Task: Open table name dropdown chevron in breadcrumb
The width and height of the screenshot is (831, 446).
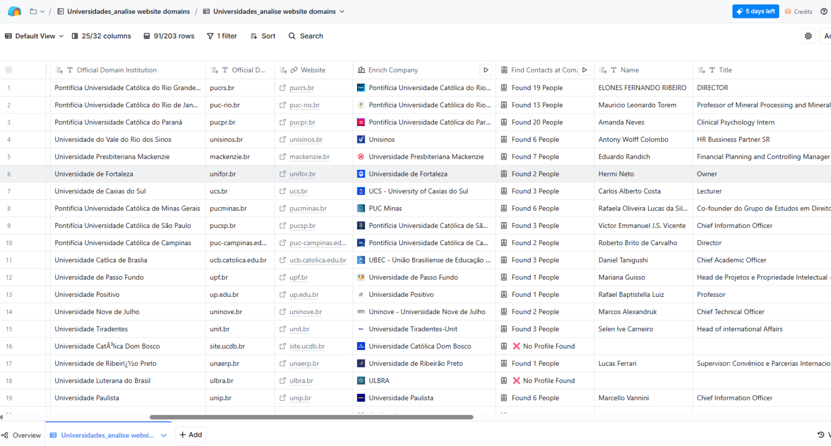Action: coord(342,12)
